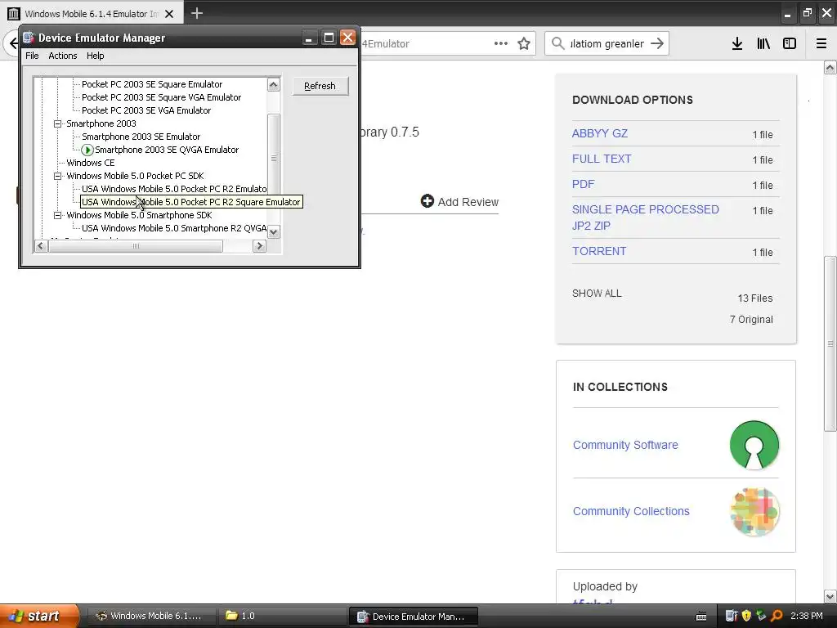This screenshot has width=837, height=628.
Task: Click the taskbar clock 2:38 PM
Action: point(806,616)
